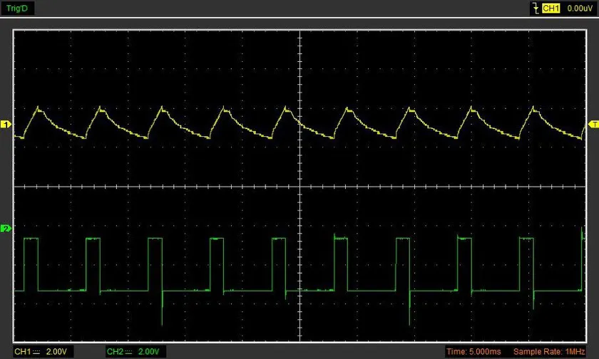Click the CH1 DC coupling symbol
599x359 pixels.
tap(36, 352)
